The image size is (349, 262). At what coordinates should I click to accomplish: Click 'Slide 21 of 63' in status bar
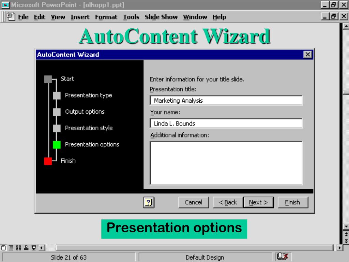[x=69, y=257]
